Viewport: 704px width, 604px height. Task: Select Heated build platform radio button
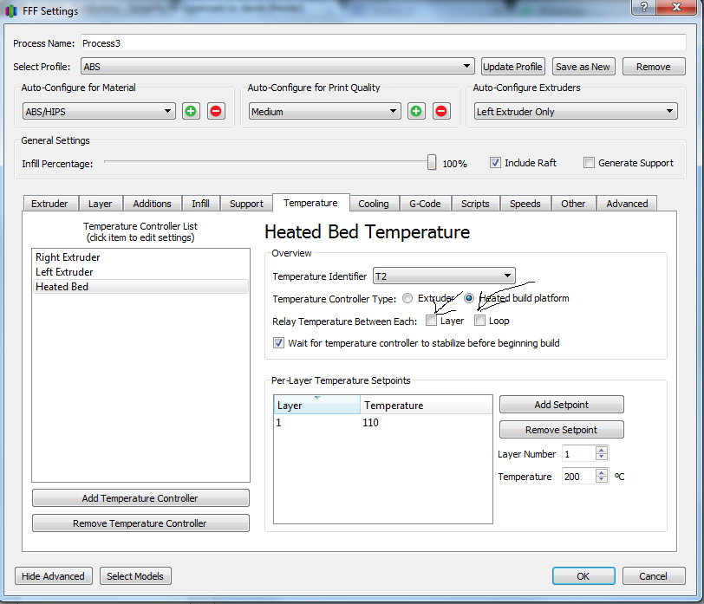(x=469, y=298)
